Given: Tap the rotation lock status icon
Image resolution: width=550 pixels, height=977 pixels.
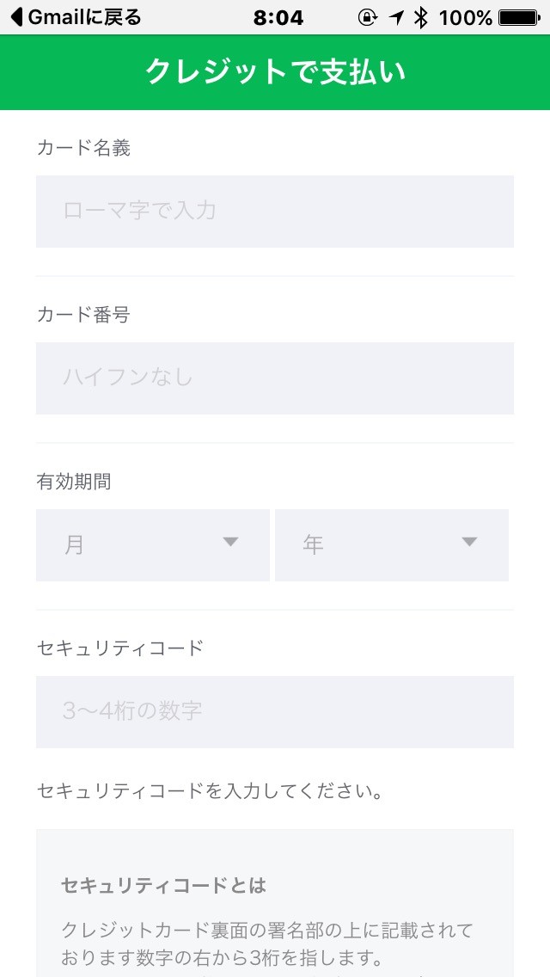Looking at the screenshot, I should tap(368, 17).
